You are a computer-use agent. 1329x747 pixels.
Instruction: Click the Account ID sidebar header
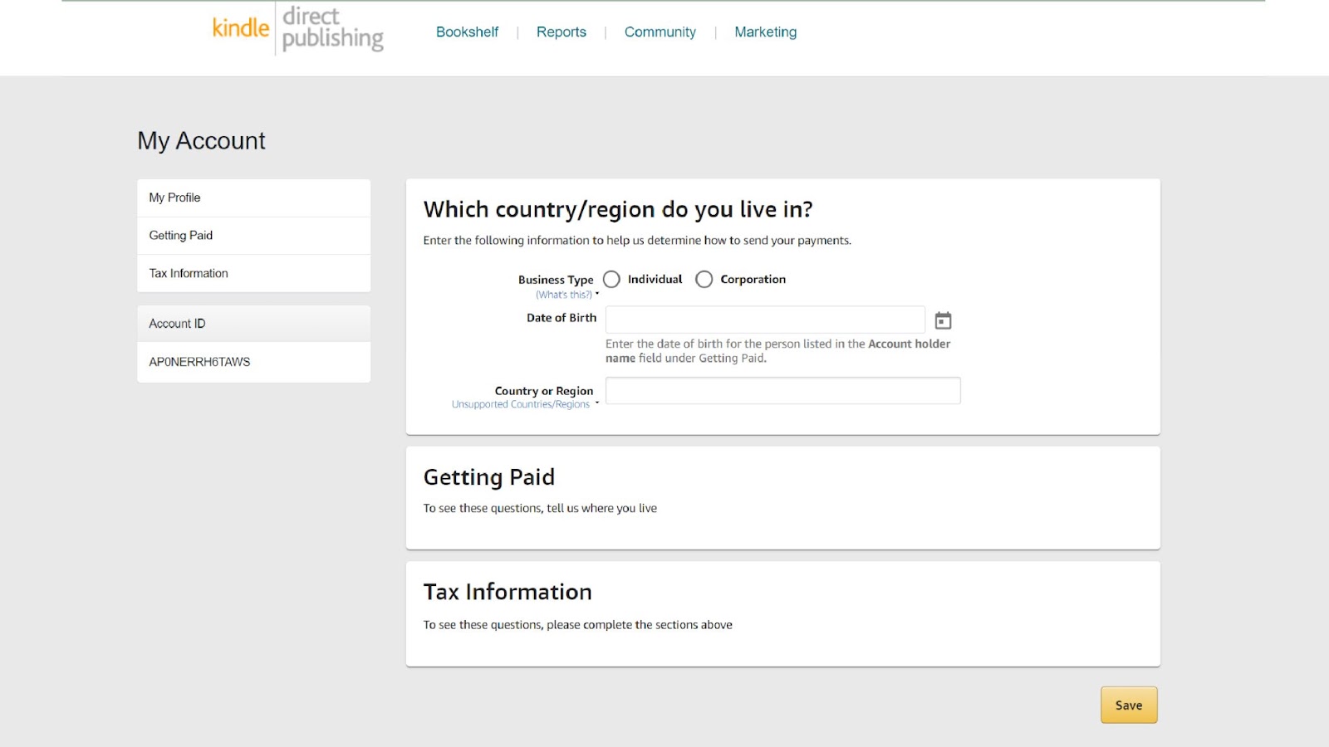point(177,324)
